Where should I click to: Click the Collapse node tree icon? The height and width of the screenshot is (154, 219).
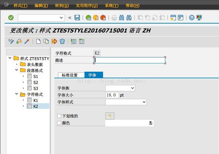point(82,41)
